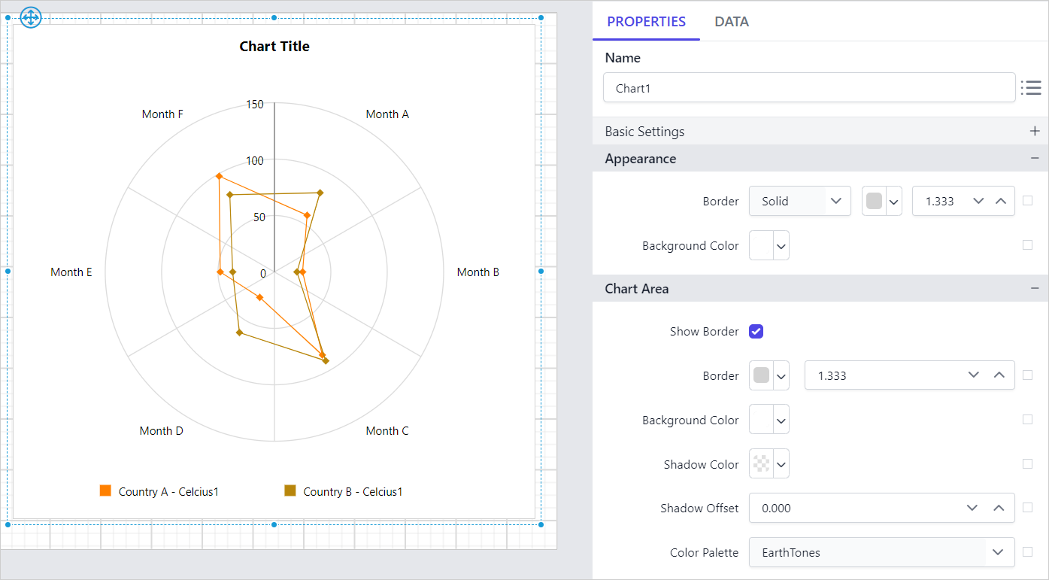Click Chart Area border gray swatch
The image size is (1049, 580).
click(x=761, y=375)
